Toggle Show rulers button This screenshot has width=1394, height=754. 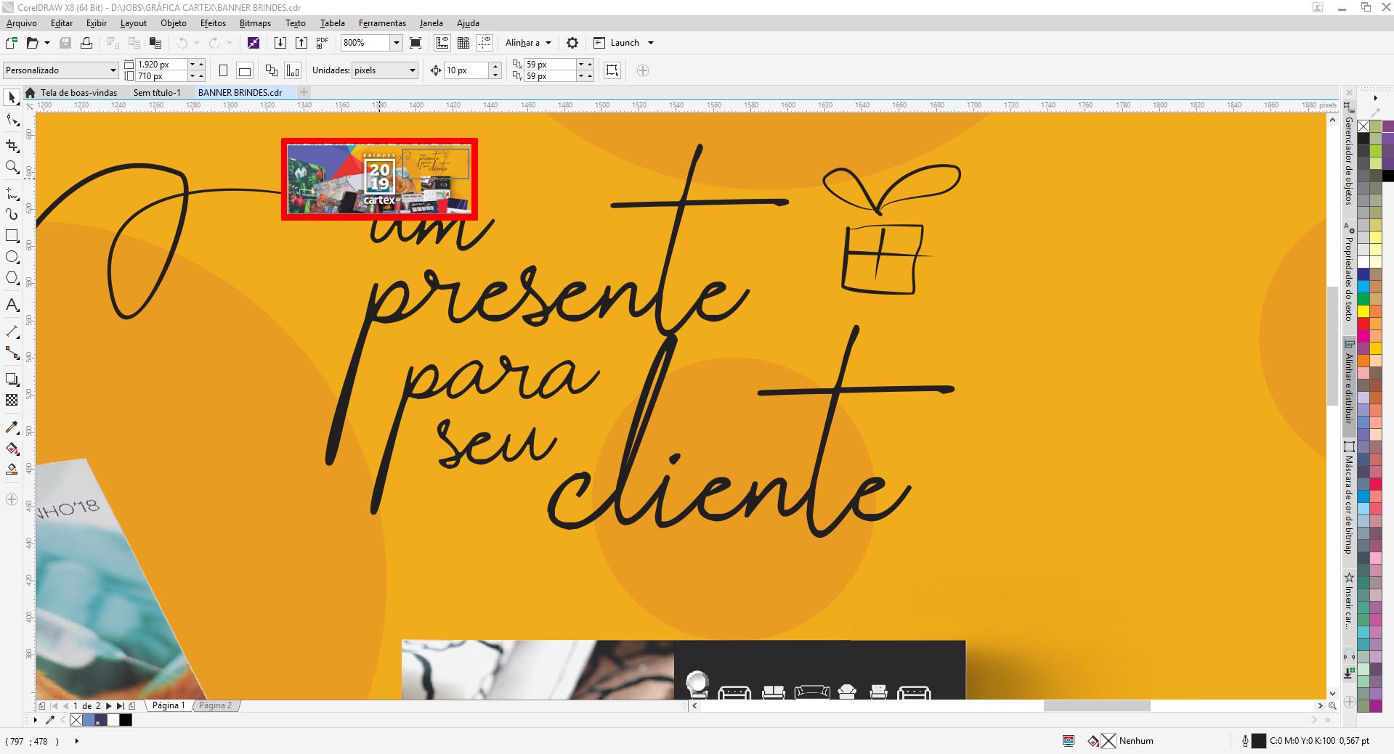click(442, 43)
